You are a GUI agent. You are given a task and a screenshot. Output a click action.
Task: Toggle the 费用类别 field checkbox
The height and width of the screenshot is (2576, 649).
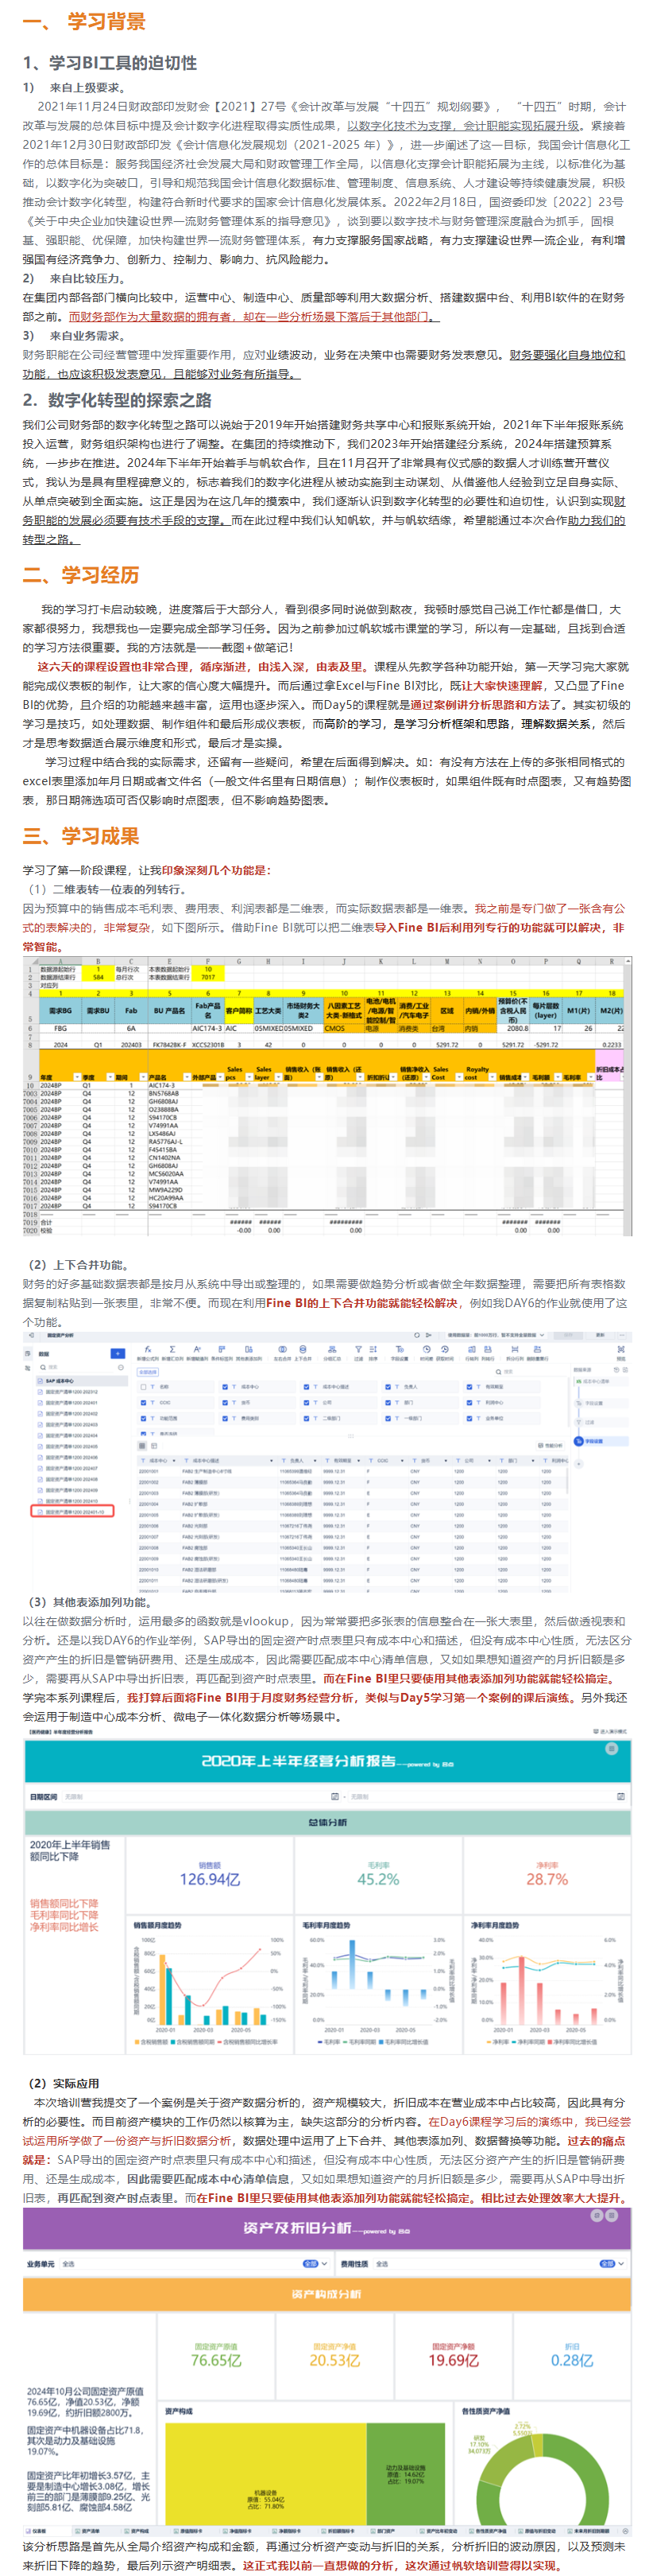(225, 1418)
